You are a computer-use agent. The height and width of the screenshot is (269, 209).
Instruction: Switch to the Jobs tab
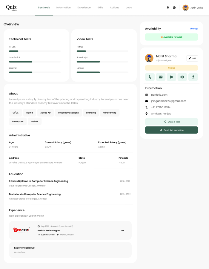pos(129,7)
